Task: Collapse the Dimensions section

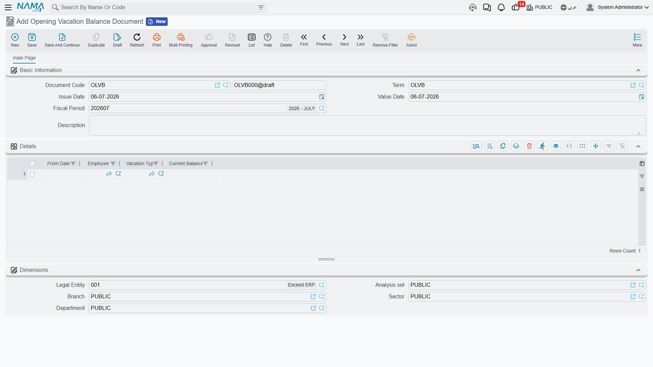Action: coord(638,270)
